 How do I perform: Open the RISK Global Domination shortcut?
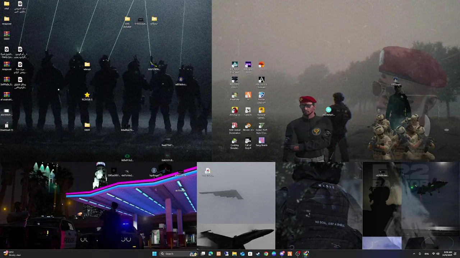pyautogui.click(x=235, y=128)
